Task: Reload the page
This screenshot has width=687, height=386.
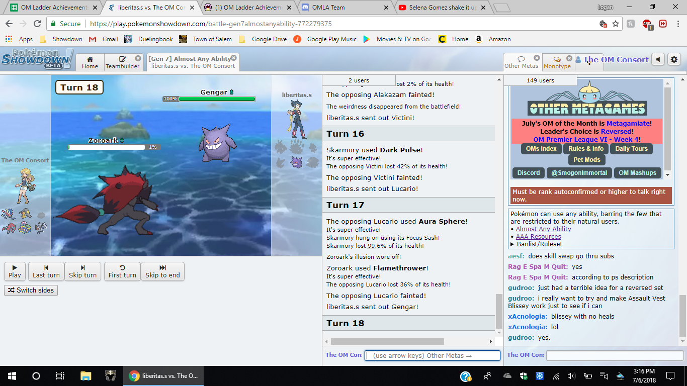Action: pyautogui.click(x=37, y=24)
